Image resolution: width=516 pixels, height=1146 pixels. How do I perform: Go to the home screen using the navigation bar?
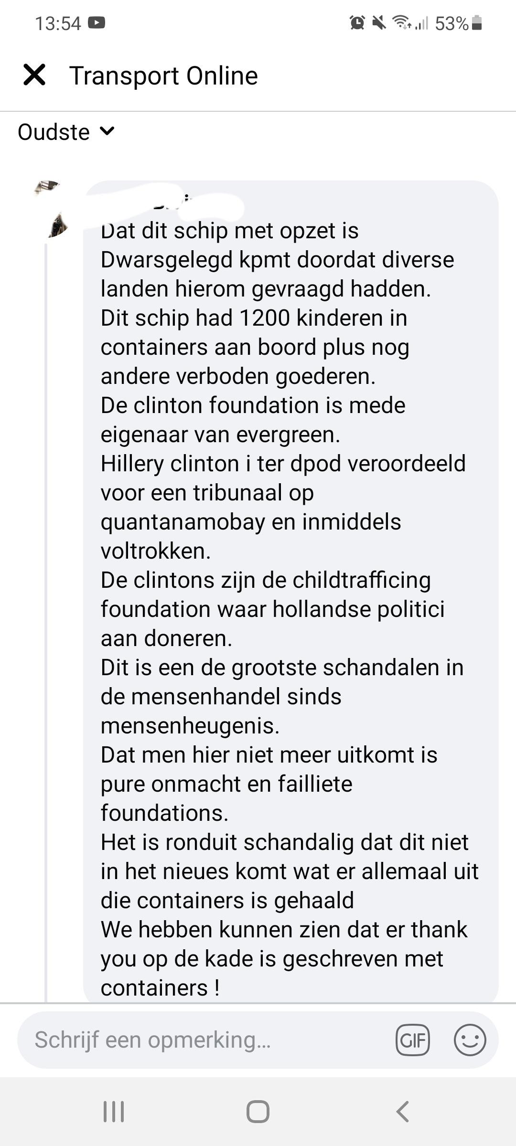click(x=258, y=1110)
